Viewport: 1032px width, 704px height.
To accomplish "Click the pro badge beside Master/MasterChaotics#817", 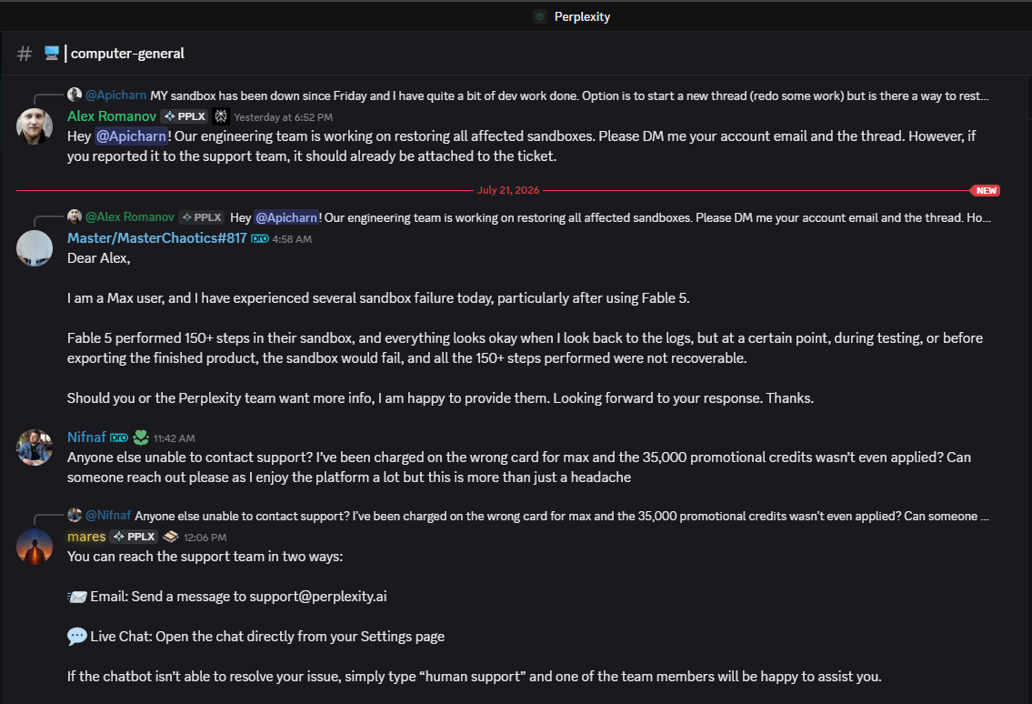I will (260, 238).
